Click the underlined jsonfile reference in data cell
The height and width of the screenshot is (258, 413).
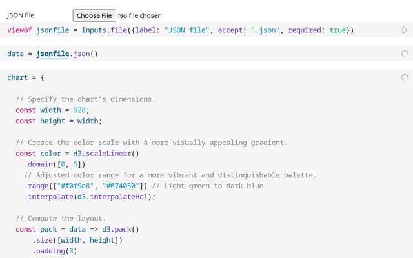(x=52, y=54)
